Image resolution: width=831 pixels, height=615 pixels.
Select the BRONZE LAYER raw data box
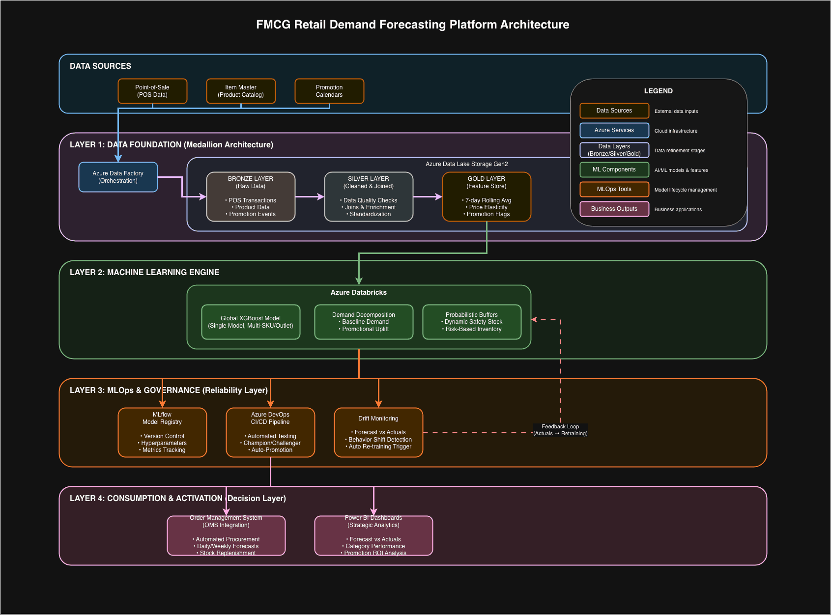(251, 196)
